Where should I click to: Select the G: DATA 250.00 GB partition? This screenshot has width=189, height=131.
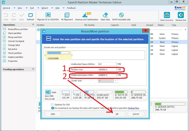click(x=121, y=95)
